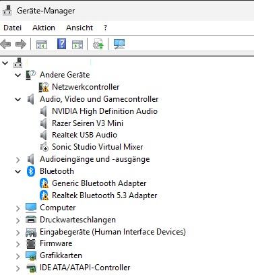
Task: Expand the Grafikkarten category
Action: tap(18, 256)
